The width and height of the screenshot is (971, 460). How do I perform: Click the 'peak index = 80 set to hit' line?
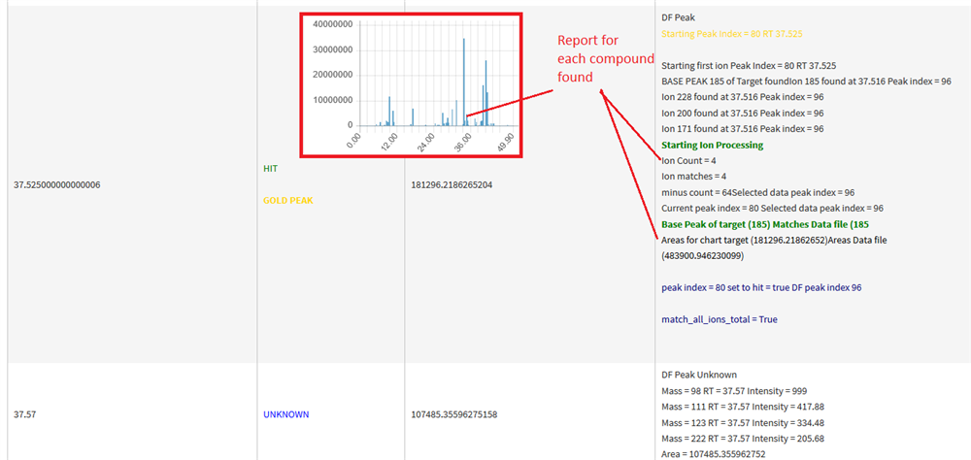pos(761,288)
